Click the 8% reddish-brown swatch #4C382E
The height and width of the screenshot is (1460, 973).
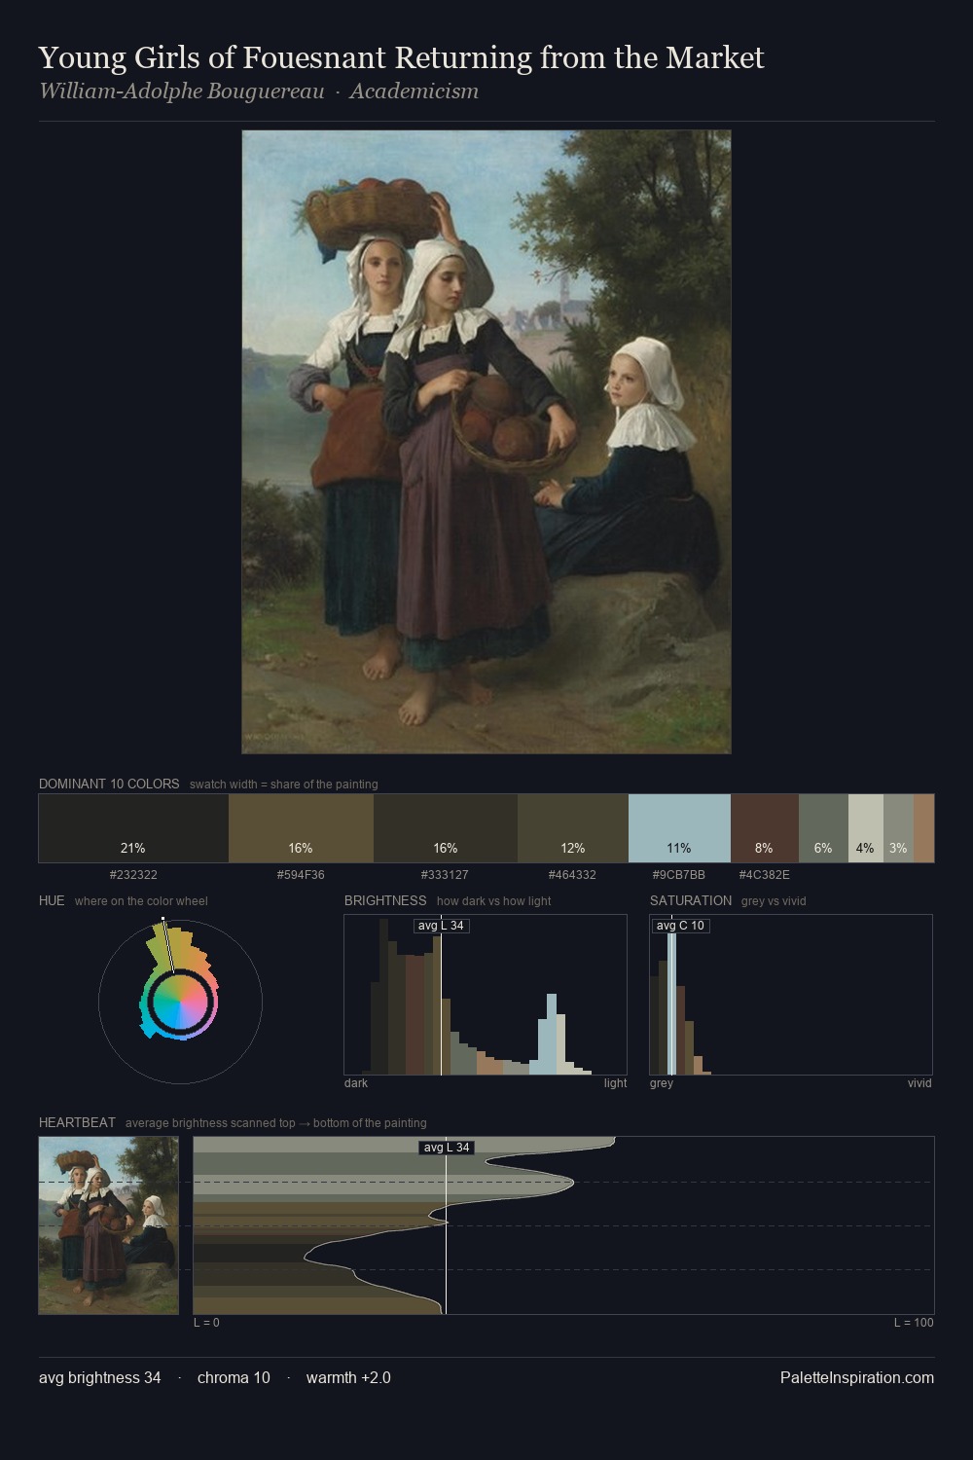[x=765, y=828]
